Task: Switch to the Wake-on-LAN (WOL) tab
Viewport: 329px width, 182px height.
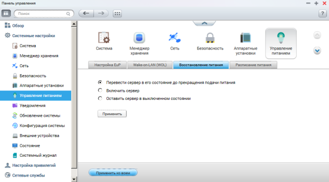Action: tap(150, 65)
